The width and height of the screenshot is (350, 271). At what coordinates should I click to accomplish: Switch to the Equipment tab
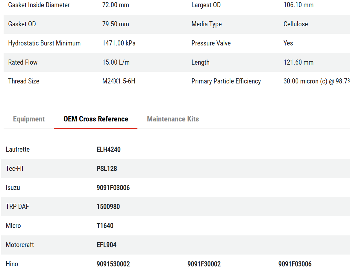(29, 119)
